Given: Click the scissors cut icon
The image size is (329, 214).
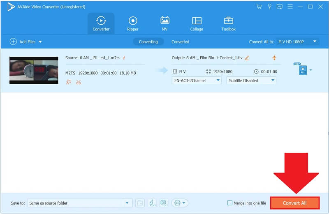Looking at the screenshot, I should coord(79,82).
